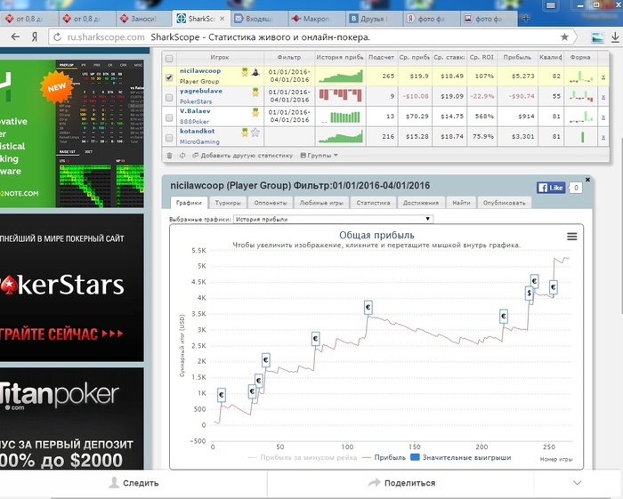Click the achievement medal icon in the nicilawcoop row
The image size is (623, 499).
pyautogui.click(x=245, y=72)
